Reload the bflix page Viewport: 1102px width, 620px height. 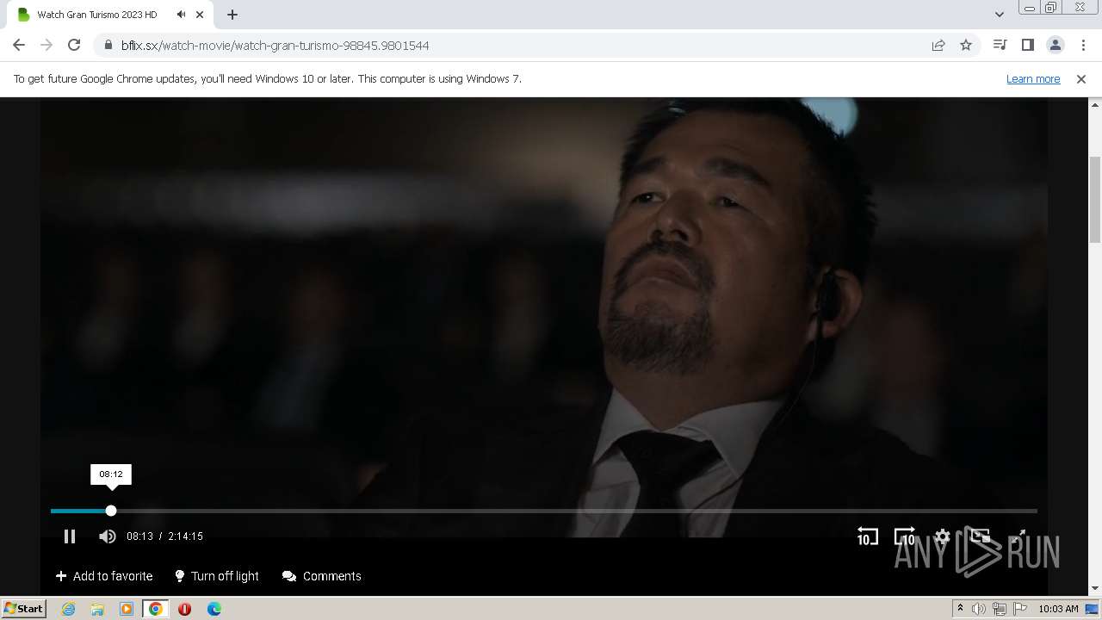pos(74,45)
